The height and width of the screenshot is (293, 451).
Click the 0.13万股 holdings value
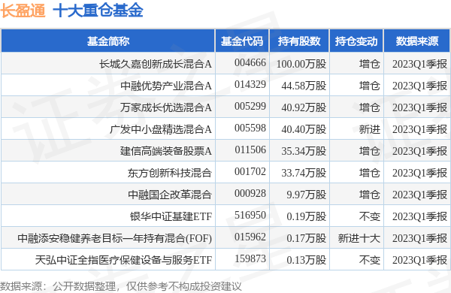pos(307,260)
